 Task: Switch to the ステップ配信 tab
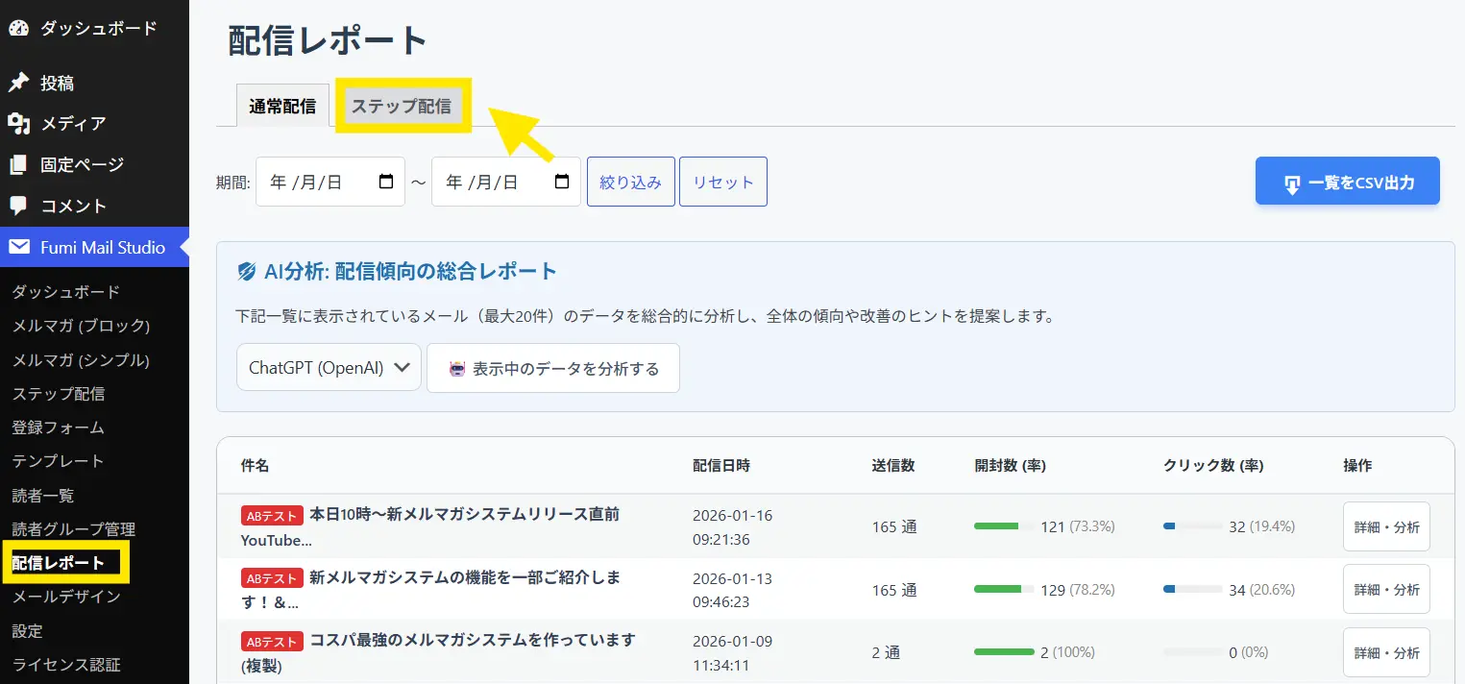pyautogui.click(x=401, y=107)
